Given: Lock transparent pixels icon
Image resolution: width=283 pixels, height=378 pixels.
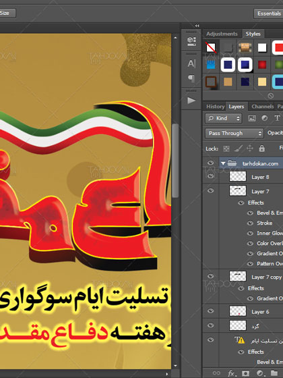Looking at the screenshot, I should pos(226,148).
